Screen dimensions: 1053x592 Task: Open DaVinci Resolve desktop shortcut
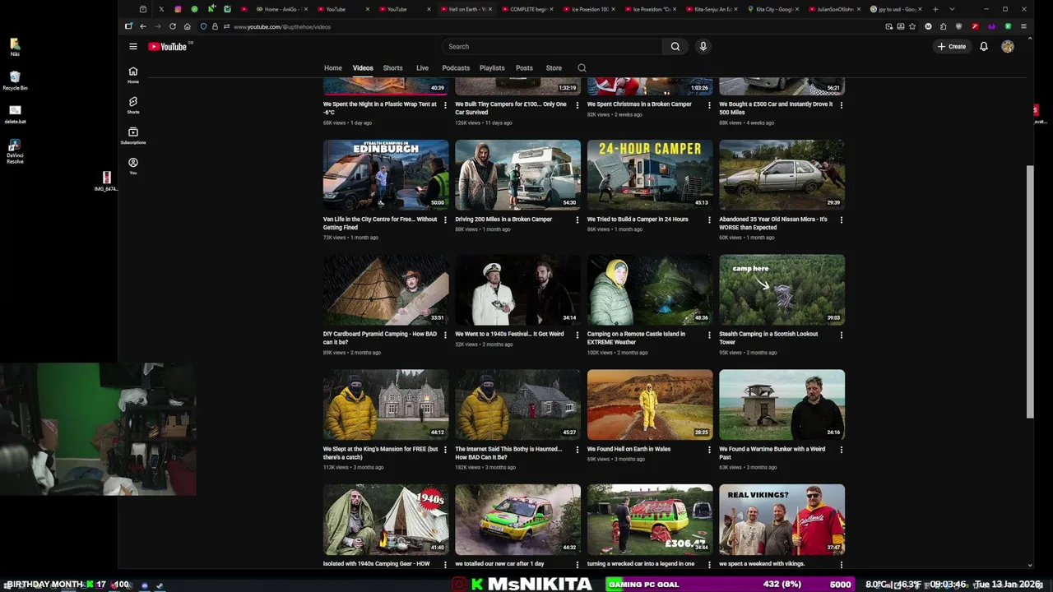[15, 150]
